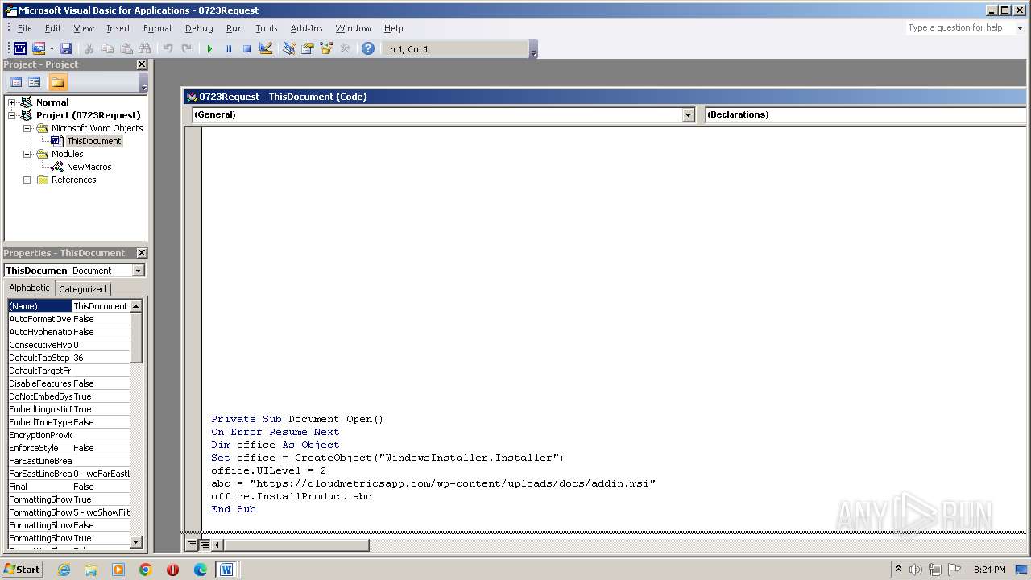Click the Insert UserForm toolbar icon
The height and width of the screenshot is (580, 1031).
37,49
